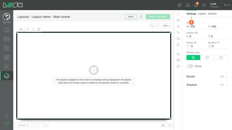Click the Sign out link
This screenshot has width=232, height=130.
click(x=6, y=23)
